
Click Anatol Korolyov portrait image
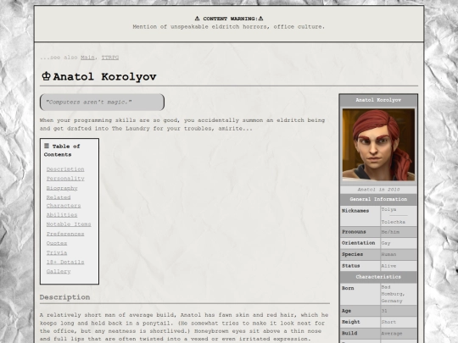(378, 145)
